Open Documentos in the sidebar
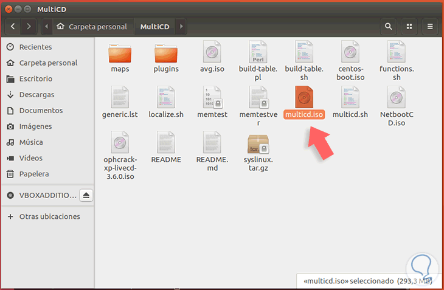The height and width of the screenshot is (290, 444). 47,110
